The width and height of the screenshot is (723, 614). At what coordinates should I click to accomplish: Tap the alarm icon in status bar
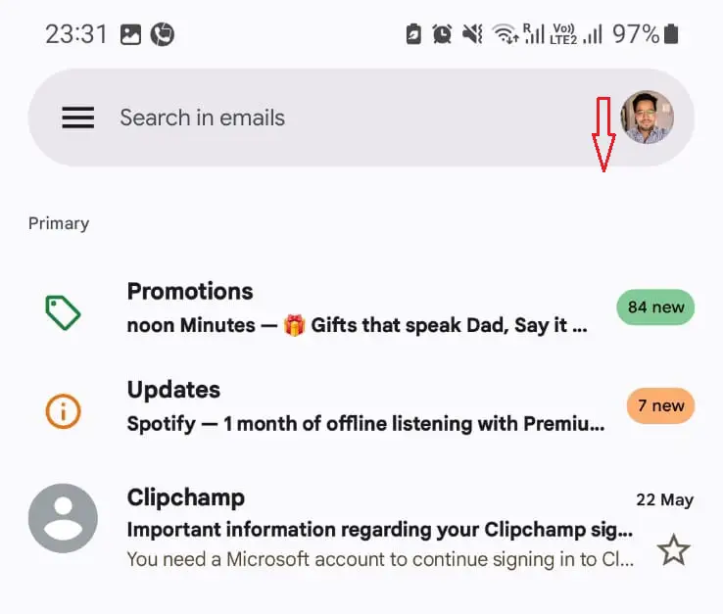443,34
